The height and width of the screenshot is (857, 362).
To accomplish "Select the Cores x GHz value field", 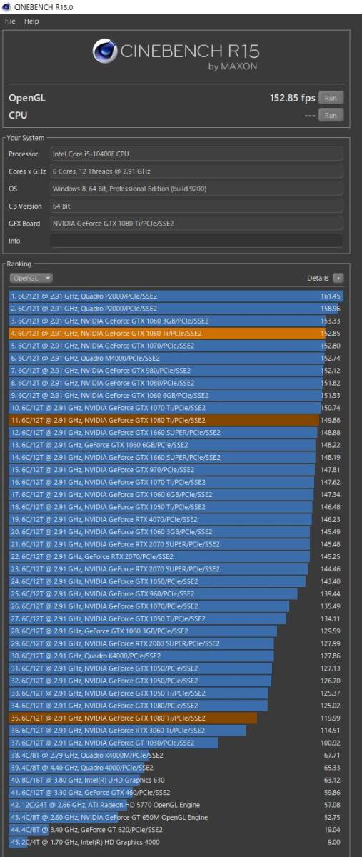I will pyautogui.click(x=196, y=171).
